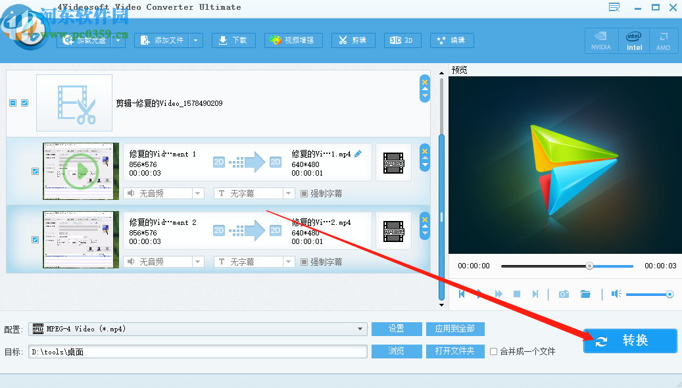Screen dimensions: 682x388
Task: Adjust the volume slider handle
Action: pyautogui.click(x=670, y=295)
